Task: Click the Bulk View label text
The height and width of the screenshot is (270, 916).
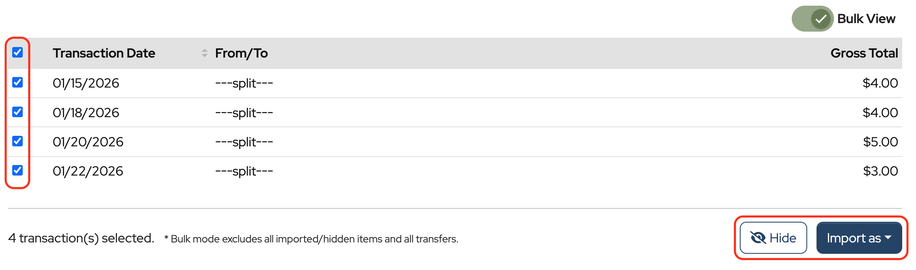Action: (x=866, y=19)
